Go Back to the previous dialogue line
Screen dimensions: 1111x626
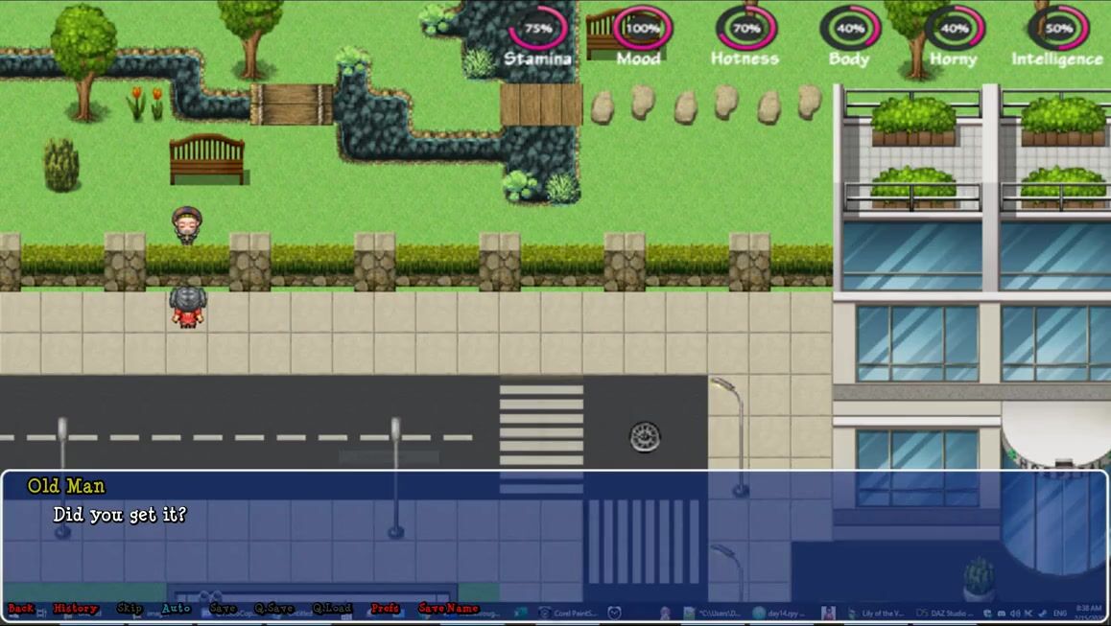point(21,609)
